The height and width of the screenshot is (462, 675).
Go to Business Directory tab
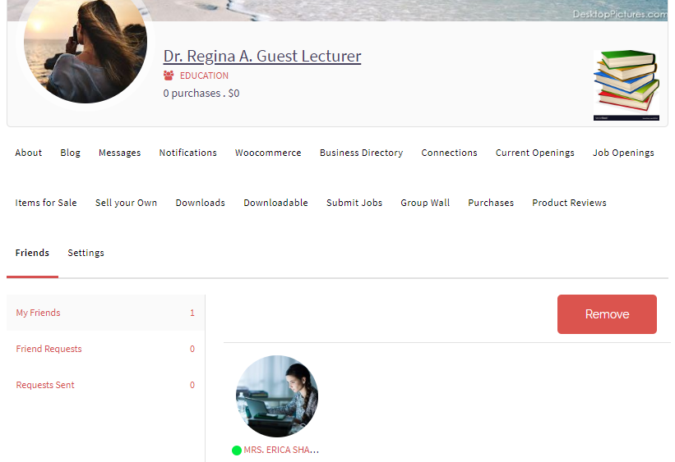[361, 153]
